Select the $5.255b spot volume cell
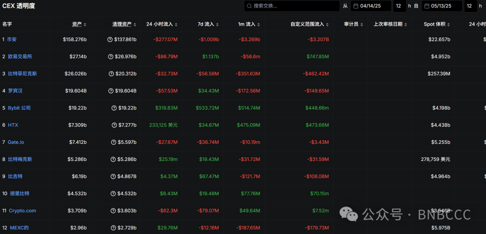486x234 pixels. pos(440,142)
